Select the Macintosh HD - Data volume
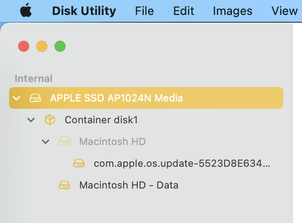Image resolution: width=302 pixels, height=223 pixels. (x=129, y=185)
